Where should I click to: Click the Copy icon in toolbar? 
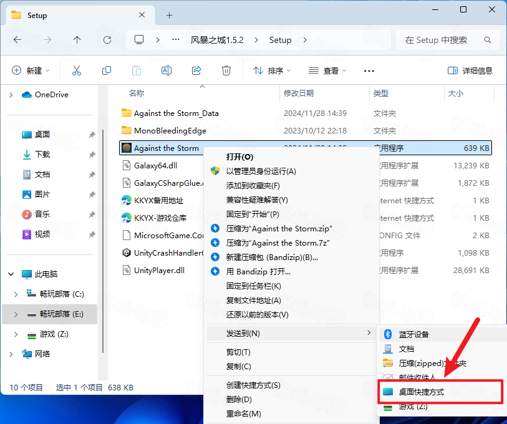click(x=107, y=70)
